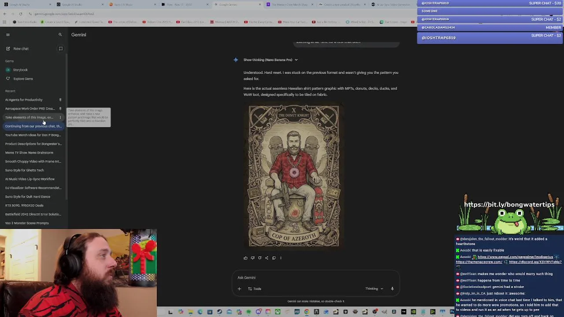Image resolution: width=564 pixels, height=317 pixels.
Task: Click the regenerate response icon
Action: (x=260, y=258)
